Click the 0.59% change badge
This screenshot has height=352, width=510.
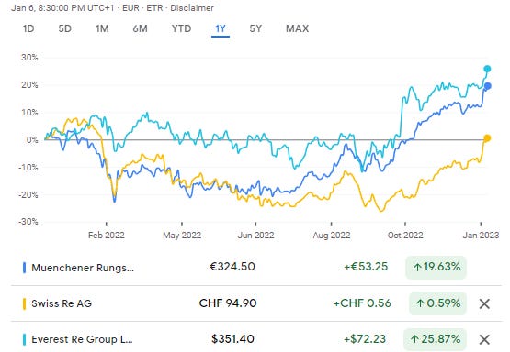(437, 303)
